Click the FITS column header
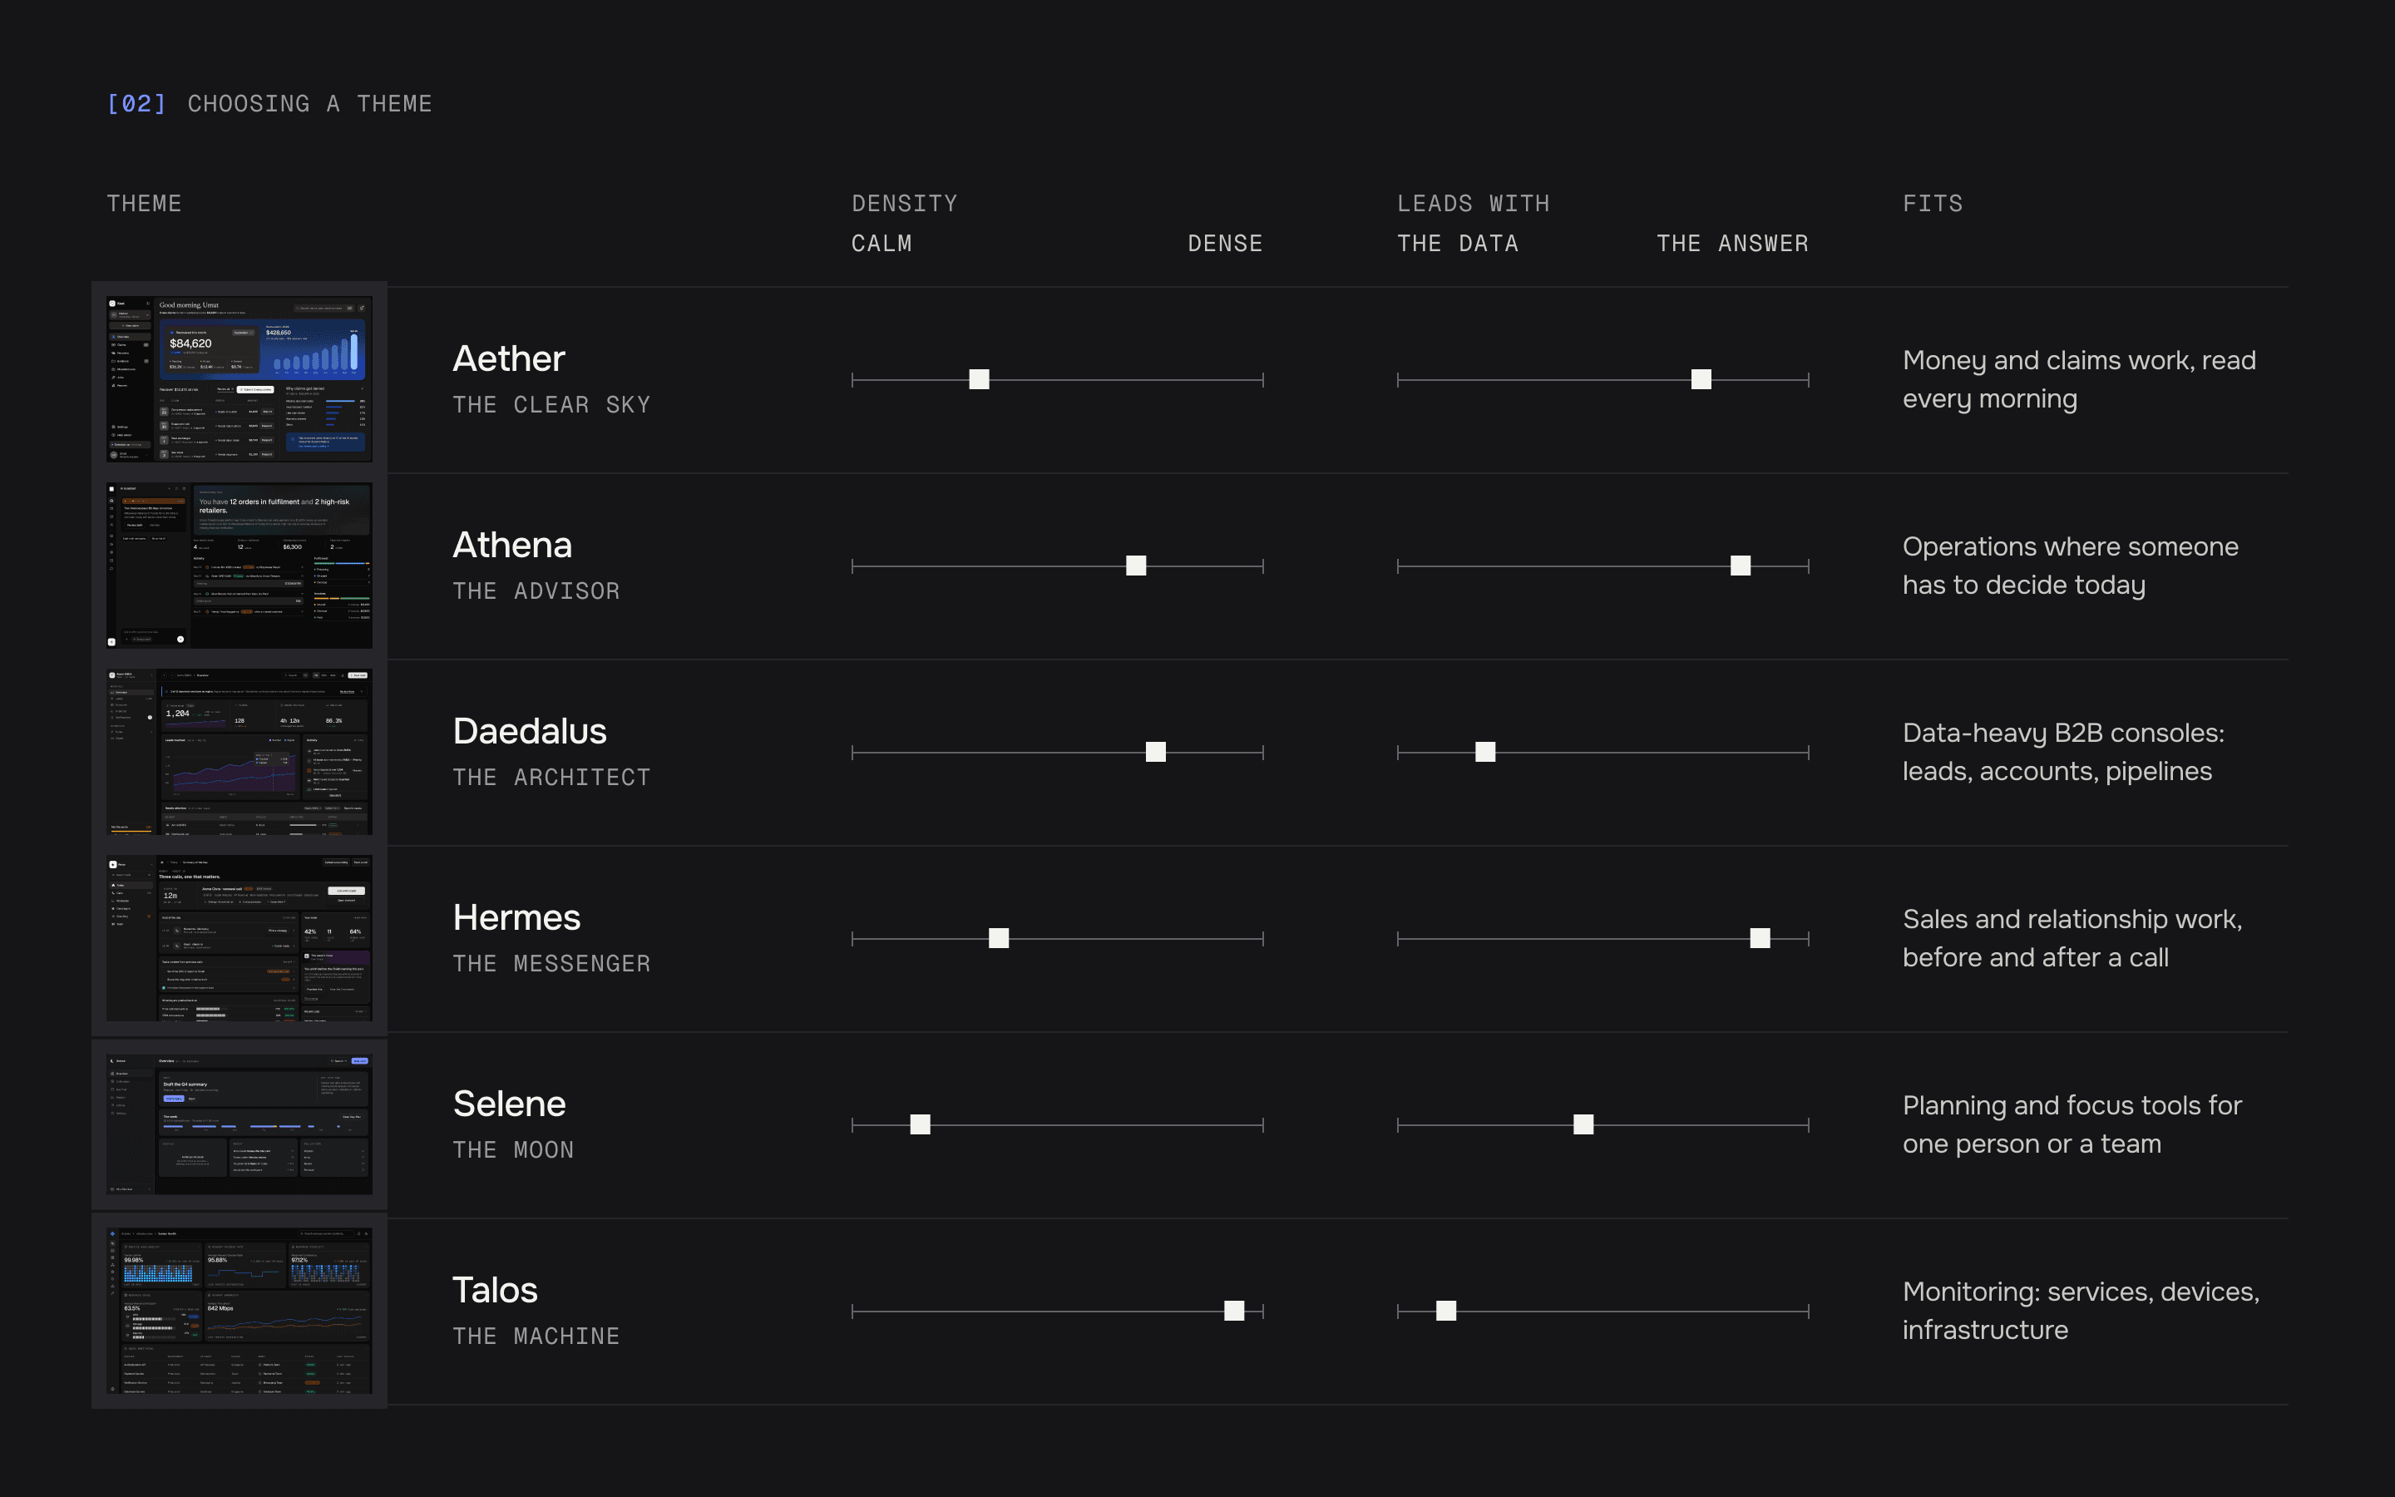 pos(1933,204)
